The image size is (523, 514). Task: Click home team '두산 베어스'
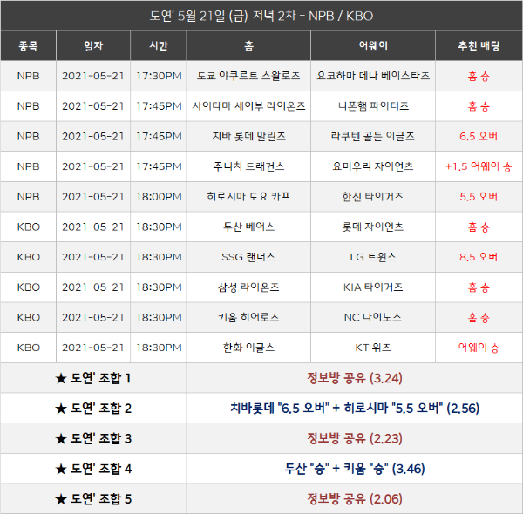coord(248,227)
